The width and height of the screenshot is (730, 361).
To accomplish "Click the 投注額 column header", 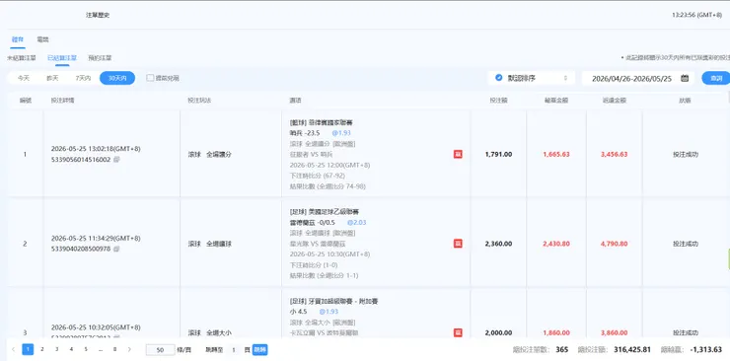I will coord(498,100).
